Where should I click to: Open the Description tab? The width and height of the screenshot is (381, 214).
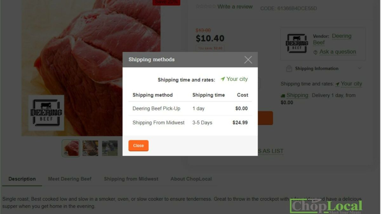pos(22,179)
